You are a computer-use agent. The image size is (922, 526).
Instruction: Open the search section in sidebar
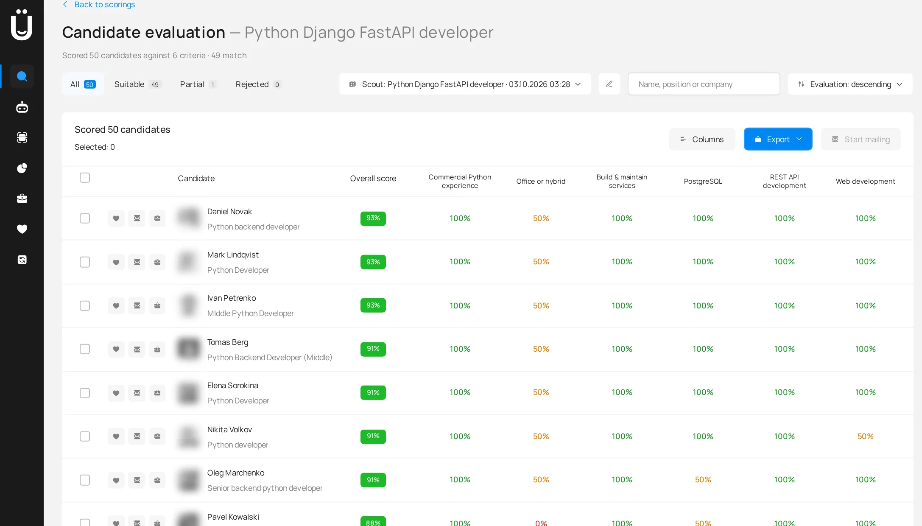click(x=22, y=76)
